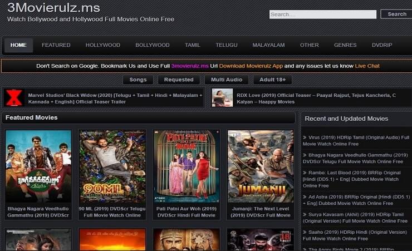Select the TAMIL menu item
This screenshot has height=251, width=412.
pyautogui.click(x=192, y=45)
